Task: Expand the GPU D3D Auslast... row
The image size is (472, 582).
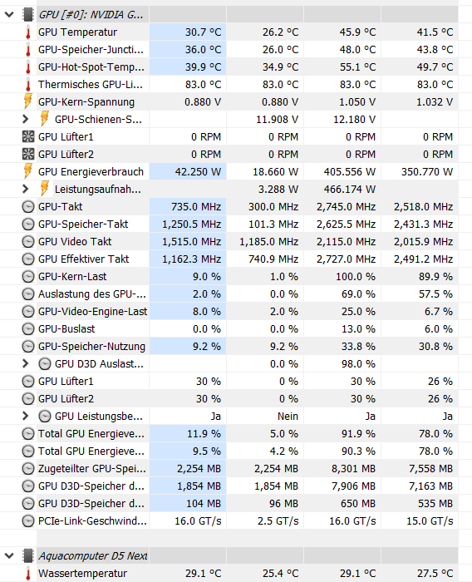Action: [x=25, y=363]
